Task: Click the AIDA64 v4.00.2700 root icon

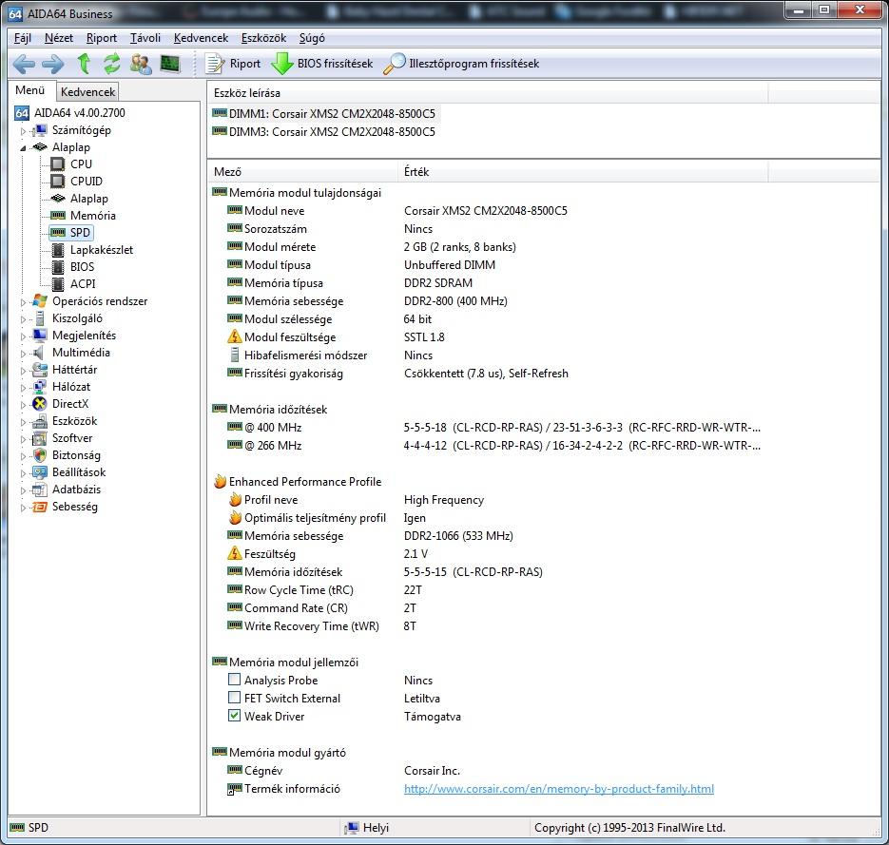Action: [x=22, y=113]
